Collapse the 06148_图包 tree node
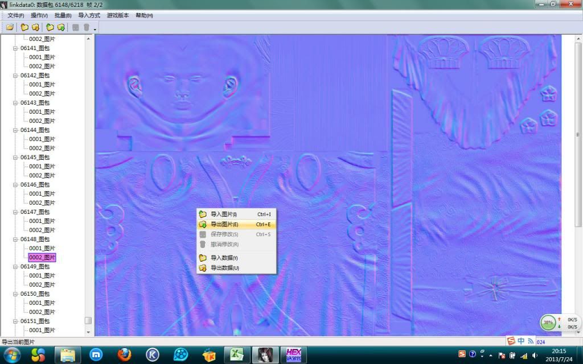Image resolution: width=583 pixels, height=364 pixels. [x=16, y=239]
